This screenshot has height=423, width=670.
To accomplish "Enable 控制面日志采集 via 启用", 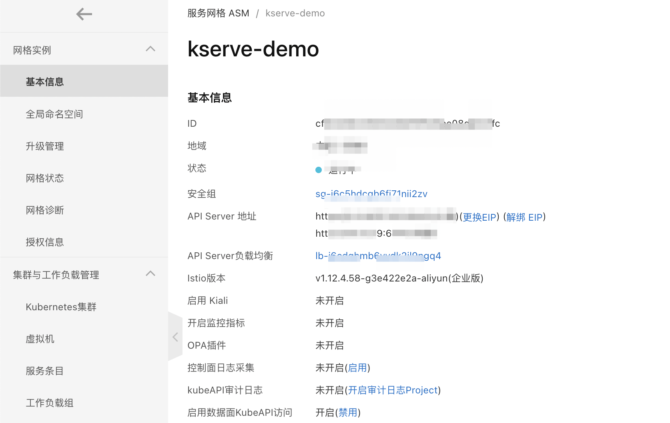I will pyautogui.click(x=357, y=367).
